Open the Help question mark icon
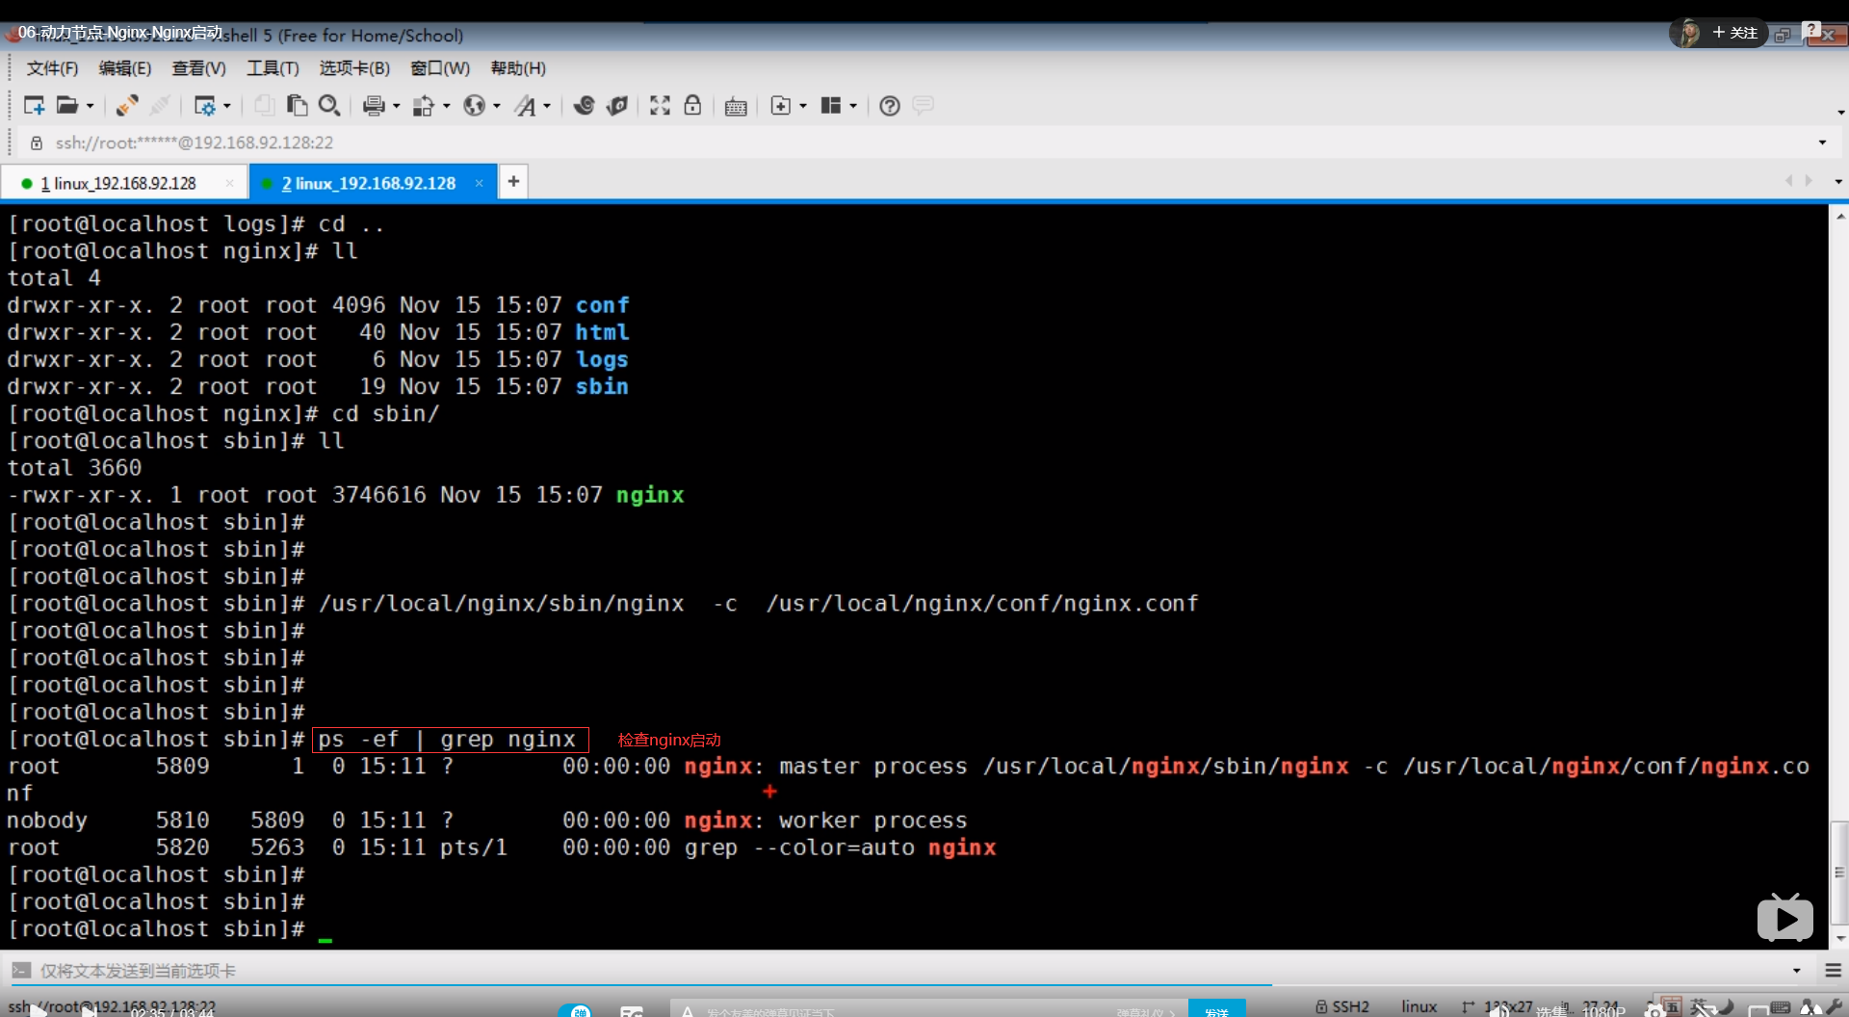The width and height of the screenshot is (1849, 1017). click(890, 106)
